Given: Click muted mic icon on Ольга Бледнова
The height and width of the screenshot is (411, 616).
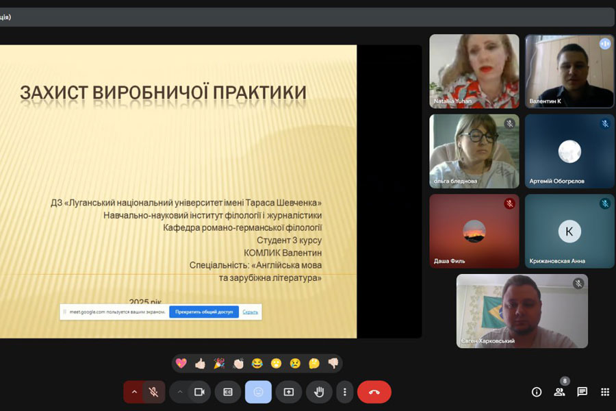Looking at the screenshot, I should coord(509,124).
